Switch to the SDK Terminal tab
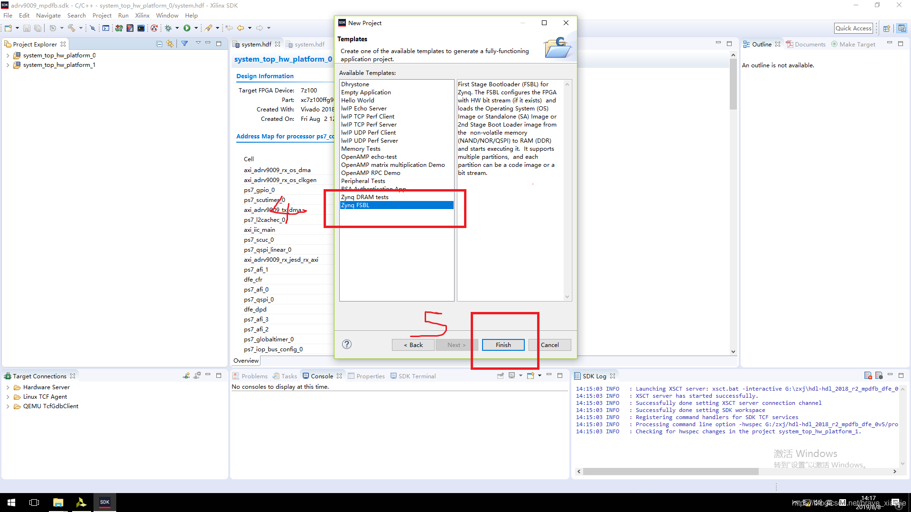 coord(417,376)
